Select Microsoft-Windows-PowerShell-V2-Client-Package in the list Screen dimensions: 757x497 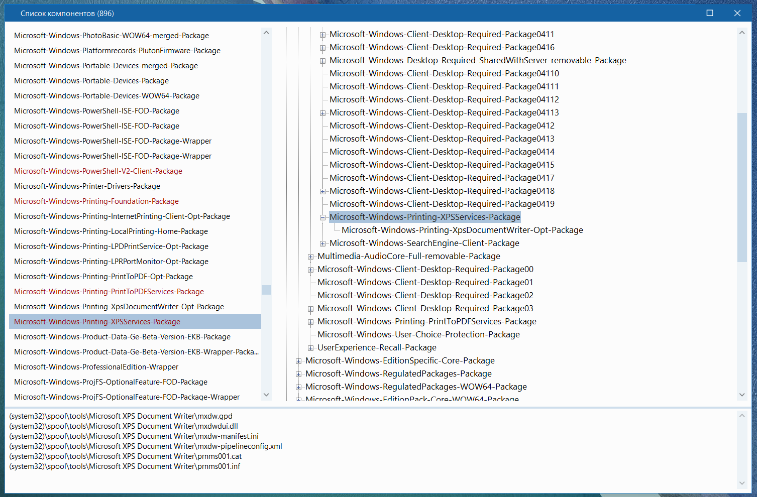pos(98,171)
